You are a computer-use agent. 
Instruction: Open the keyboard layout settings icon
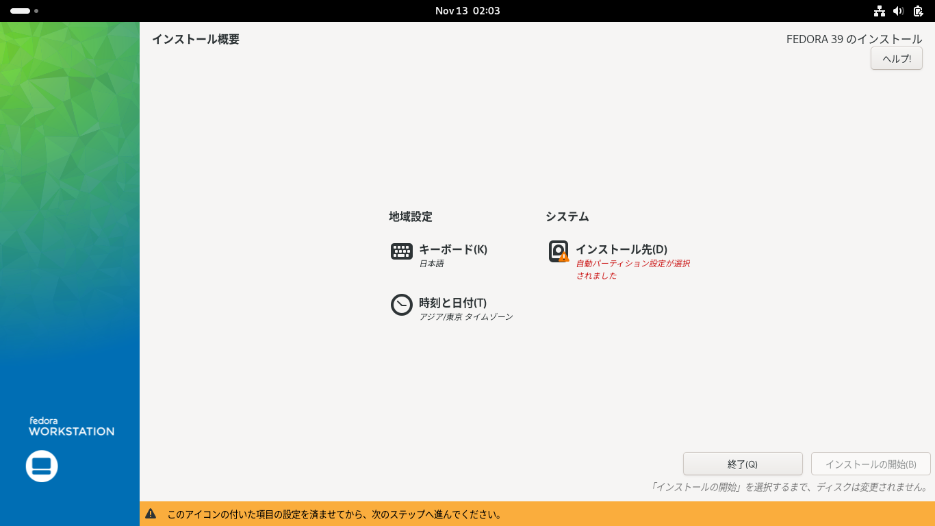click(x=402, y=251)
